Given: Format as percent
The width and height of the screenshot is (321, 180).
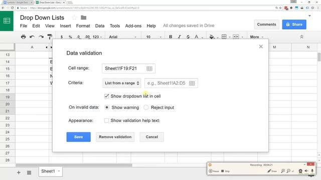Looking at the screenshot, I should click(x=70, y=37).
